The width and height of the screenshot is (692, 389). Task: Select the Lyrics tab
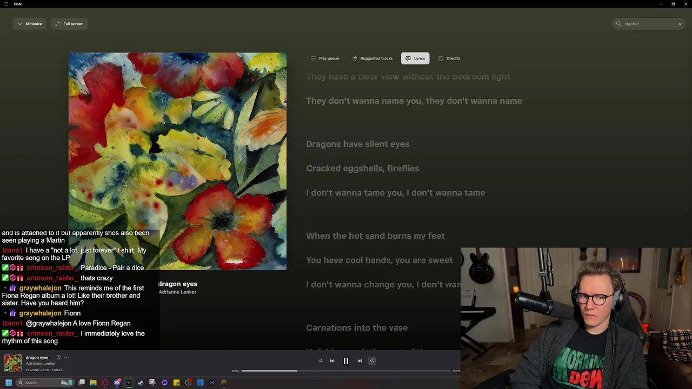415,58
